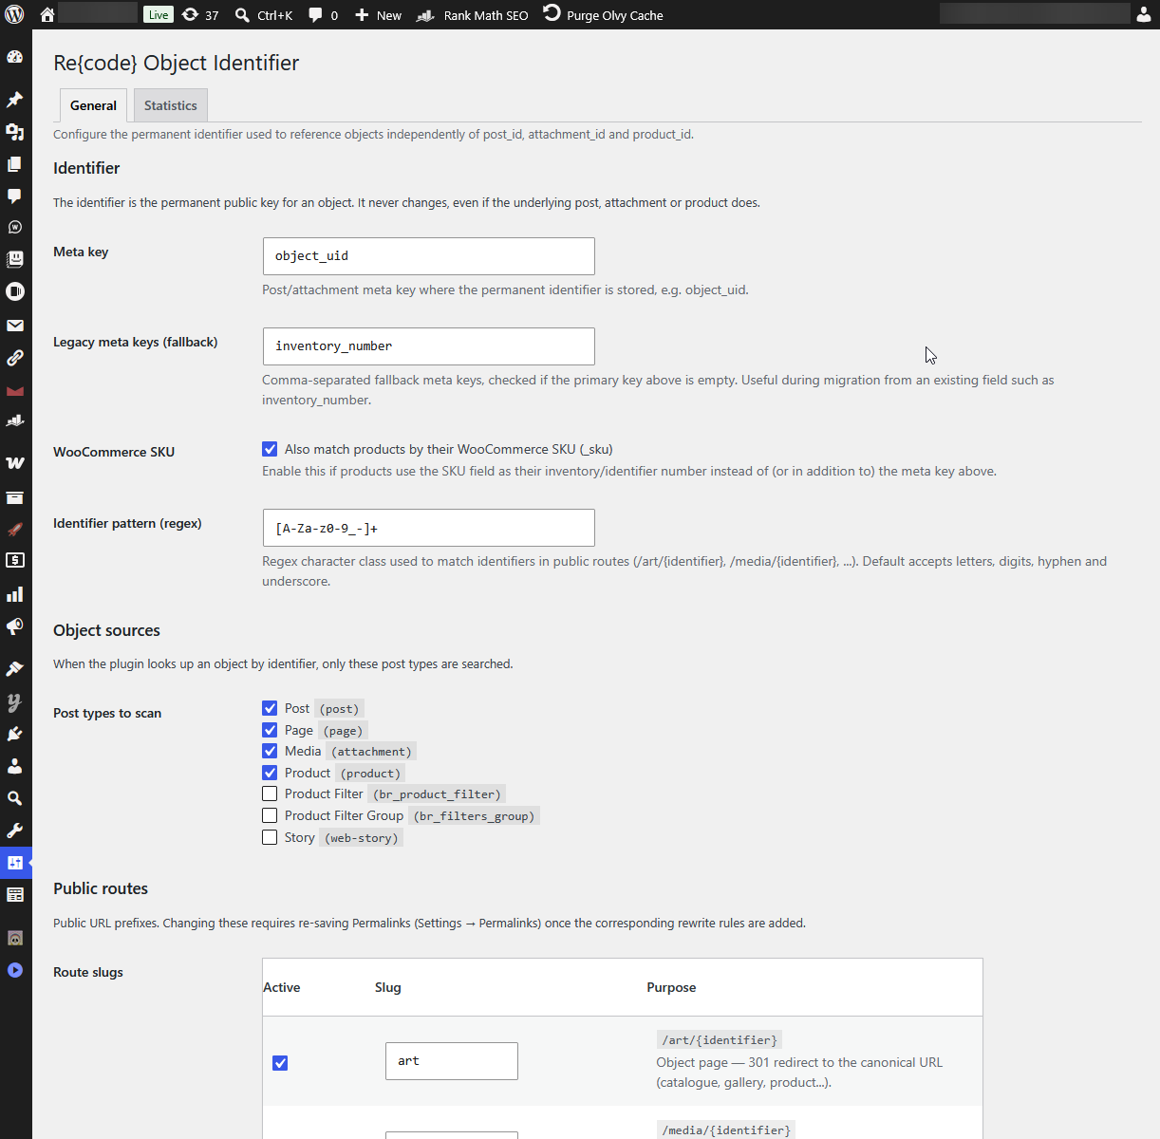
Task: Open Marketing megaphone sidebar icon
Action: [x=14, y=626]
